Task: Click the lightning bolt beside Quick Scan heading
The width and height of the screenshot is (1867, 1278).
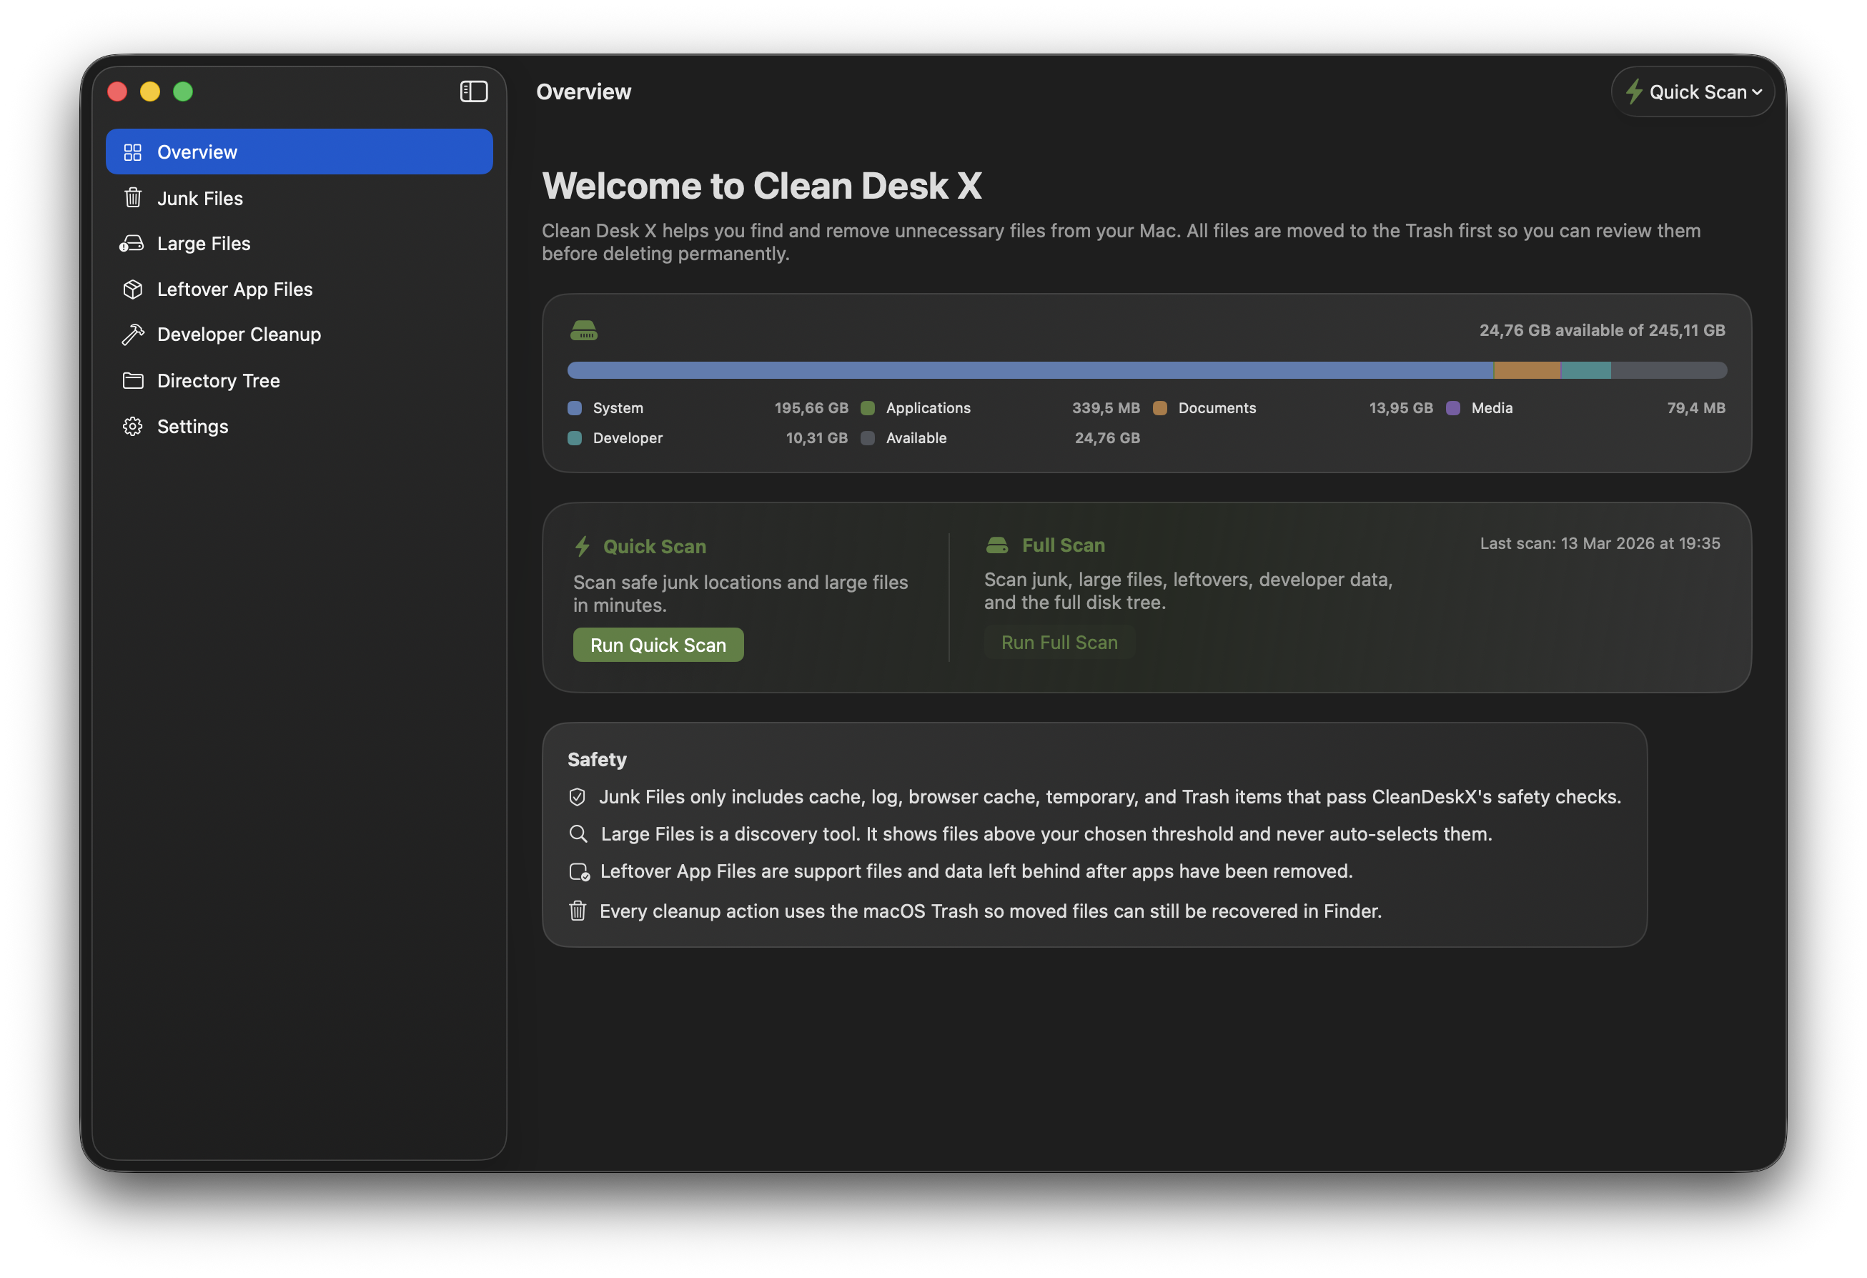Action: (x=583, y=546)
